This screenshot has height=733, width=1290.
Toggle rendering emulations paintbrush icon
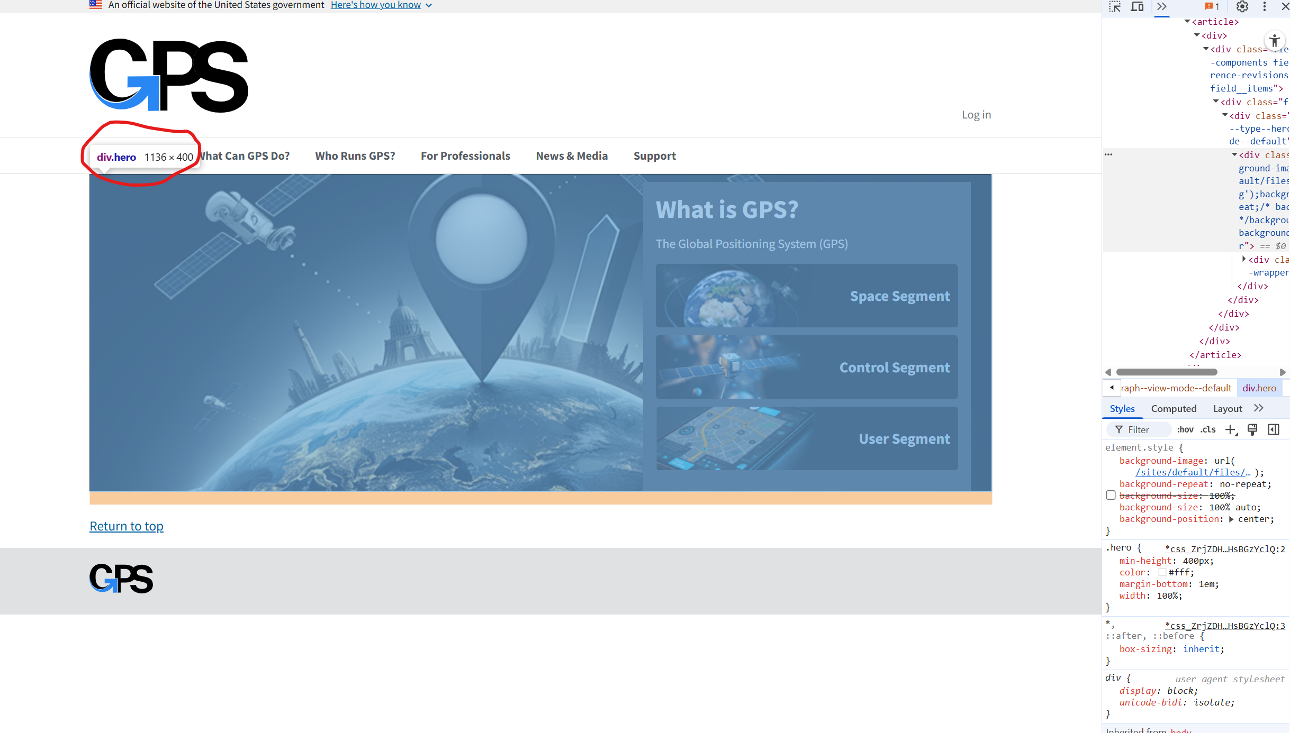click(1252, 429)
